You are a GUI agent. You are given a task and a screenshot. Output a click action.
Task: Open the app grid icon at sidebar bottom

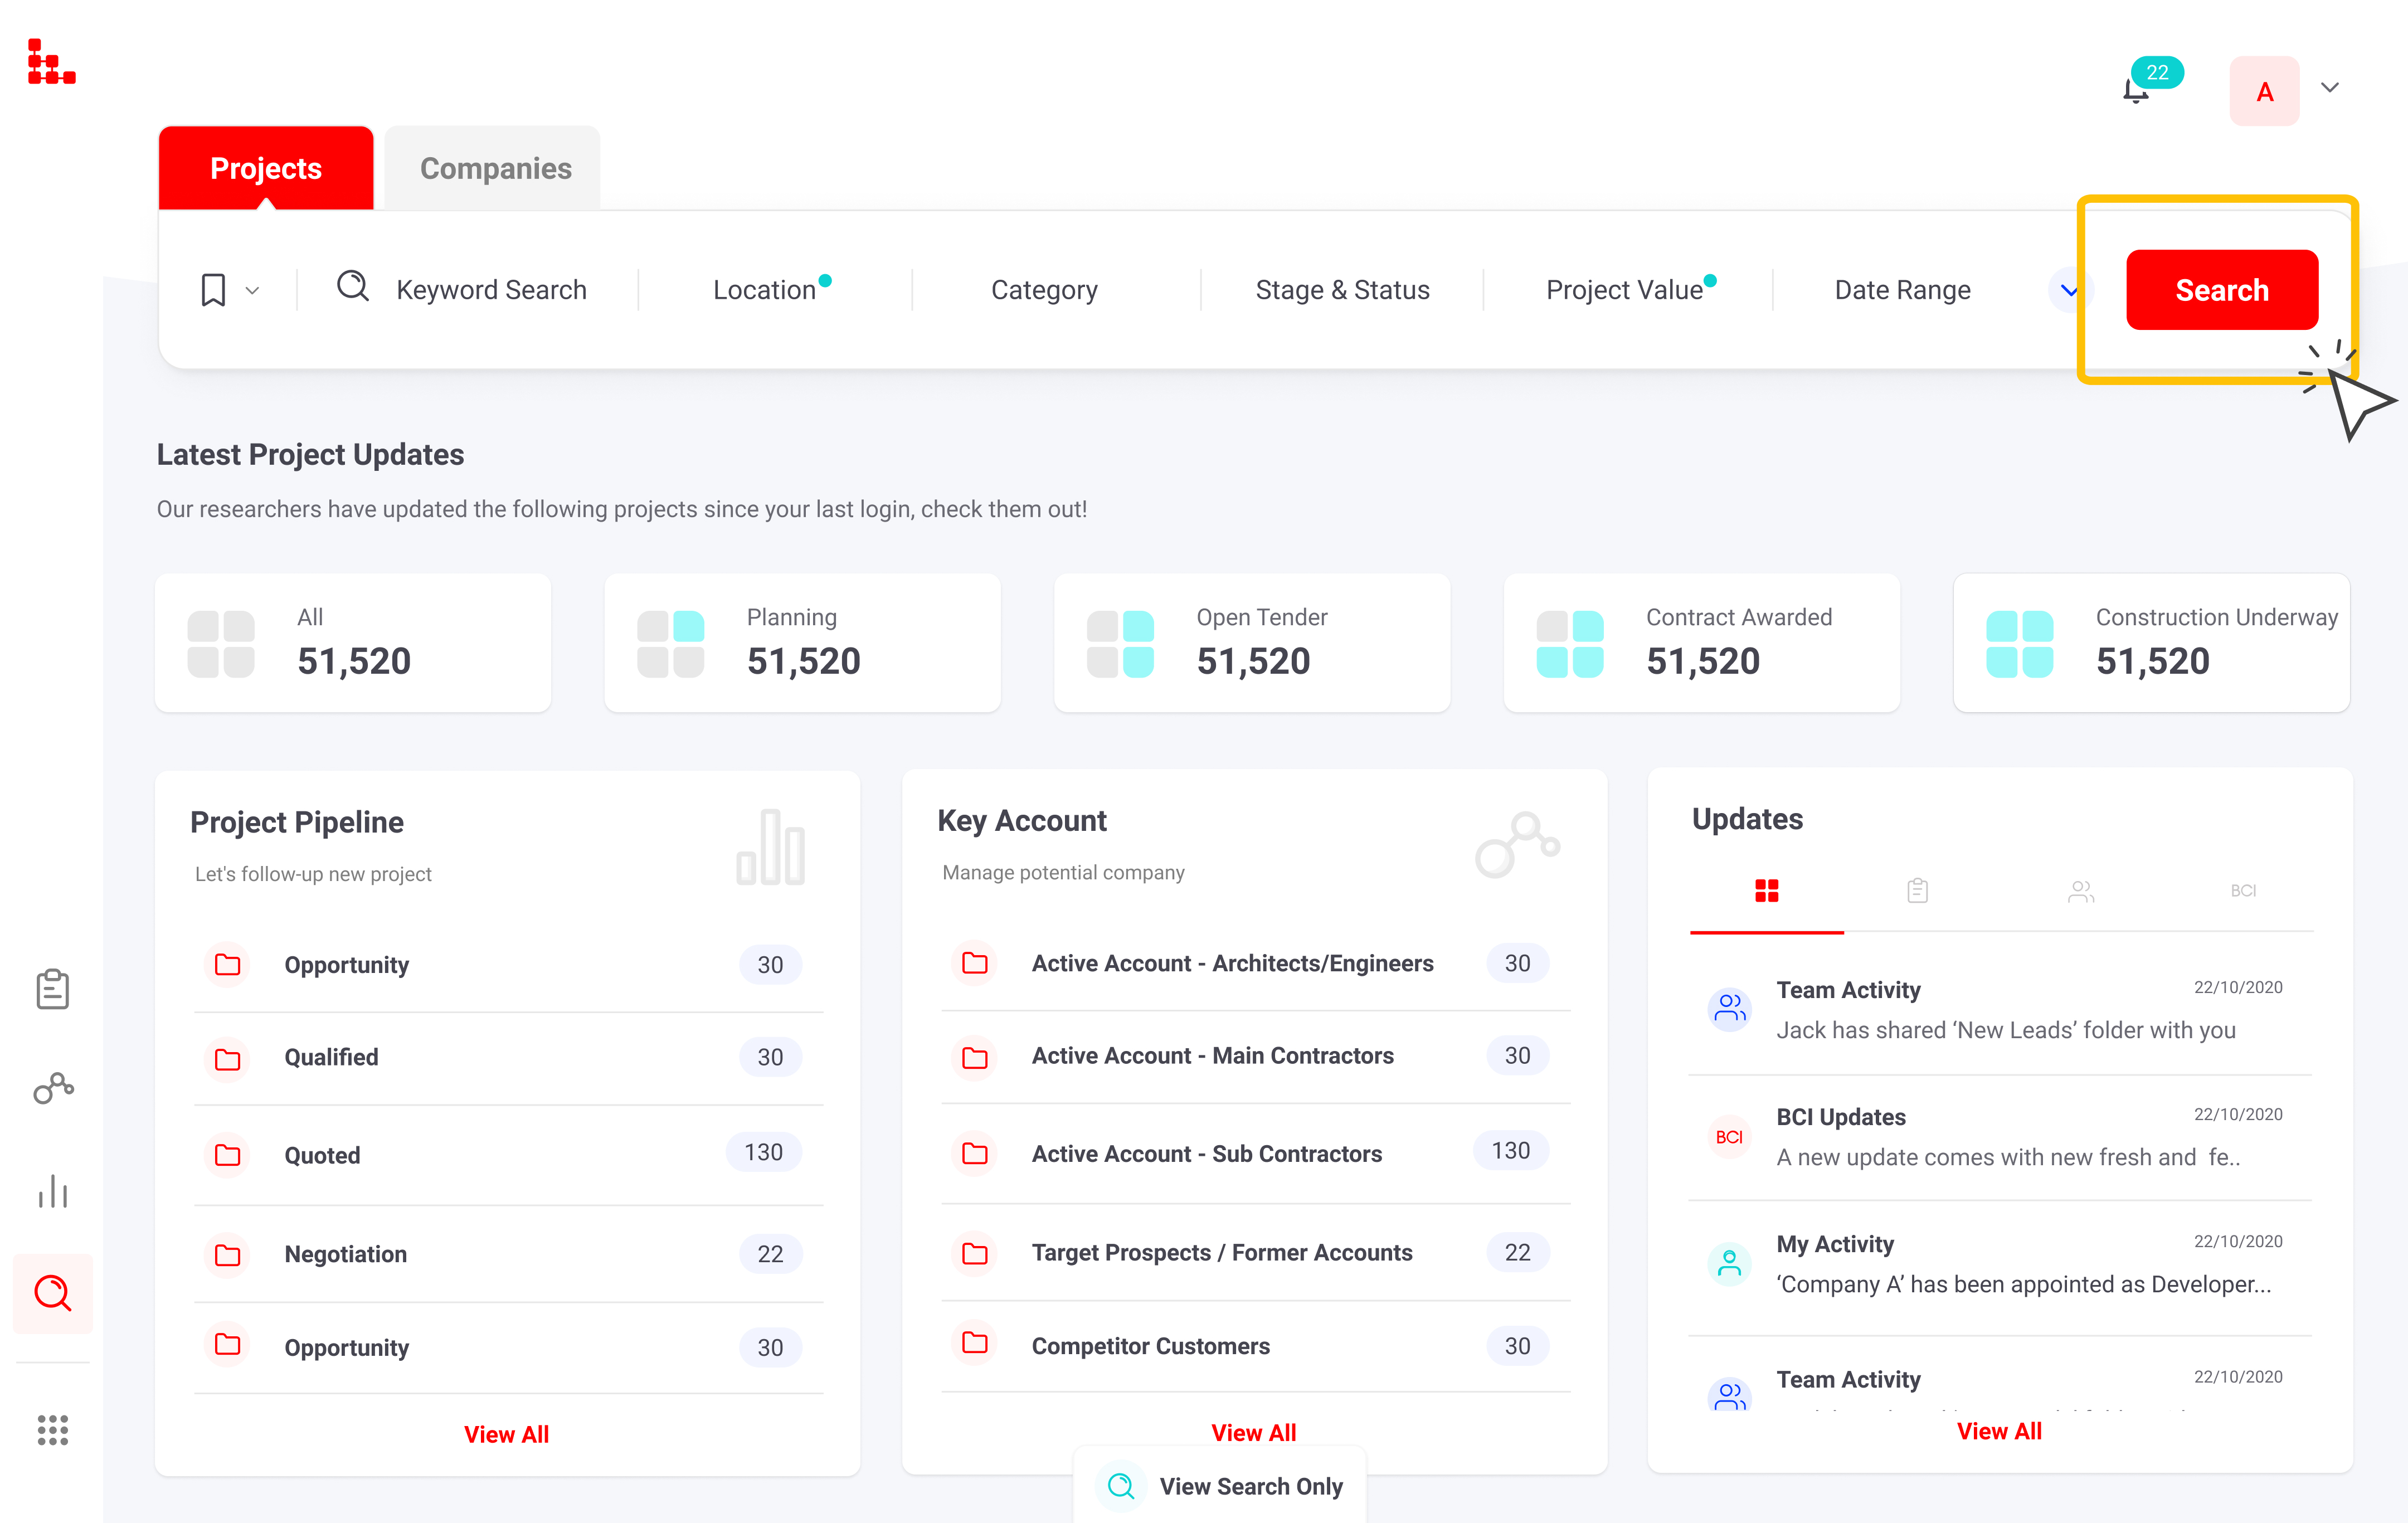coord(53,1430)
